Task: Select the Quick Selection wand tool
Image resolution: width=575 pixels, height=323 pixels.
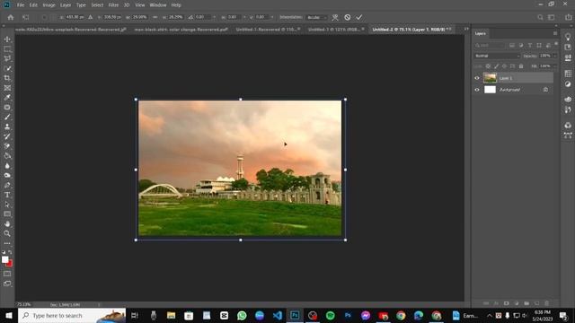Action: (x=7, y=68)
